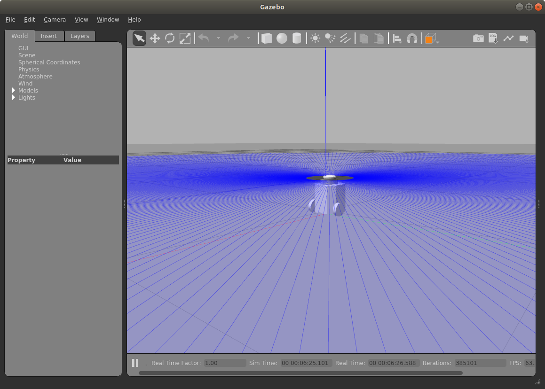This screenshot has height=389, width=545.
Task: Open the data logger
Action: (493, 38)
